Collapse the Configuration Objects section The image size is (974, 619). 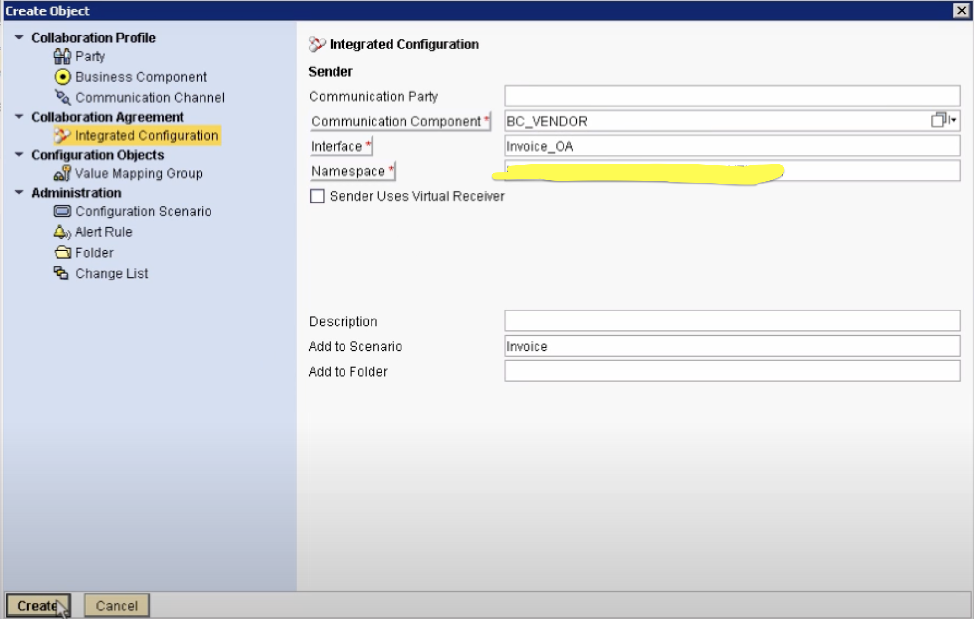[x=19, y=155]
